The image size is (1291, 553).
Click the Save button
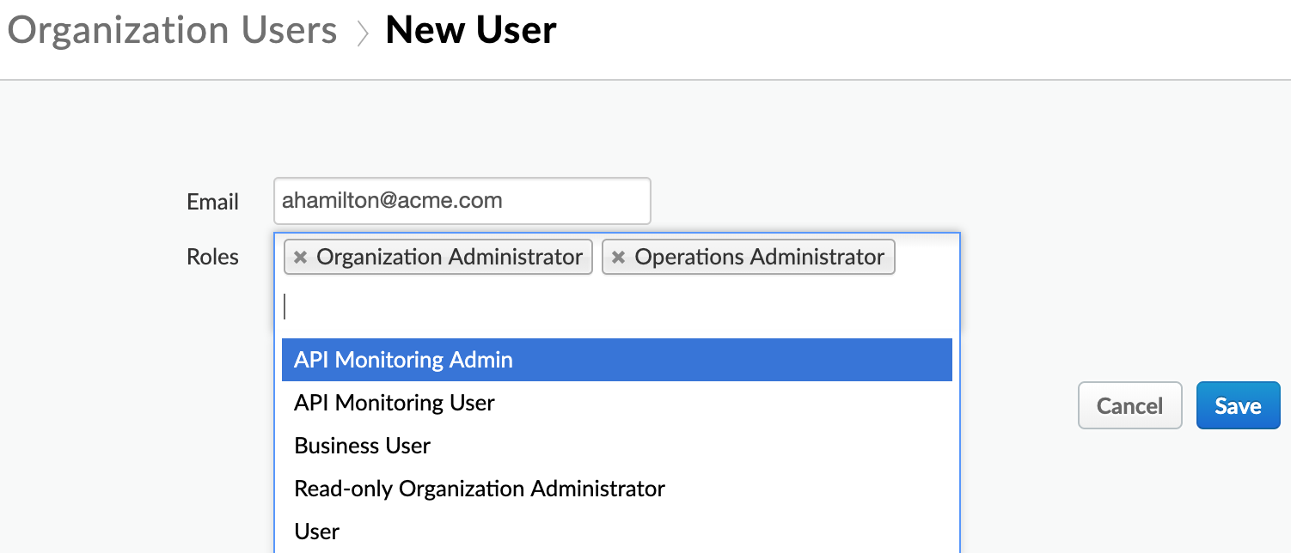click(x=1238, y=404)
